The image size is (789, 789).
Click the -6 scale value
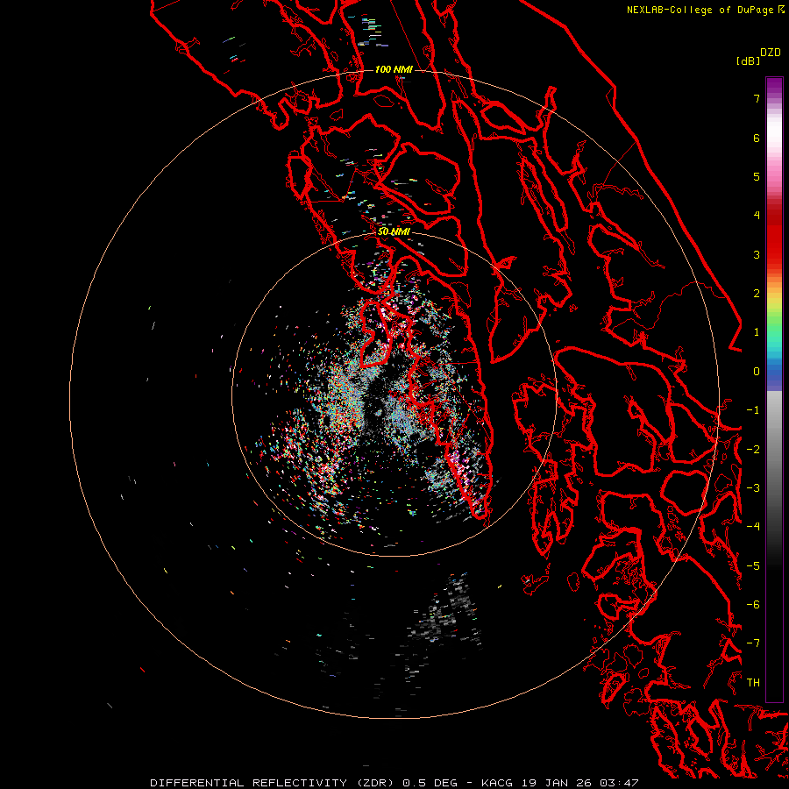753,605
